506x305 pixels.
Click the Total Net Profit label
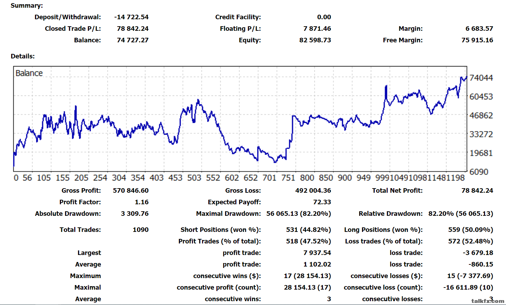[397, 190]
